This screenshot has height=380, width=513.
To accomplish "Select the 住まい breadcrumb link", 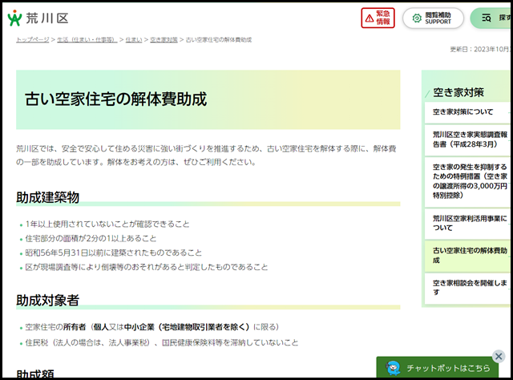I will [133, 39].
